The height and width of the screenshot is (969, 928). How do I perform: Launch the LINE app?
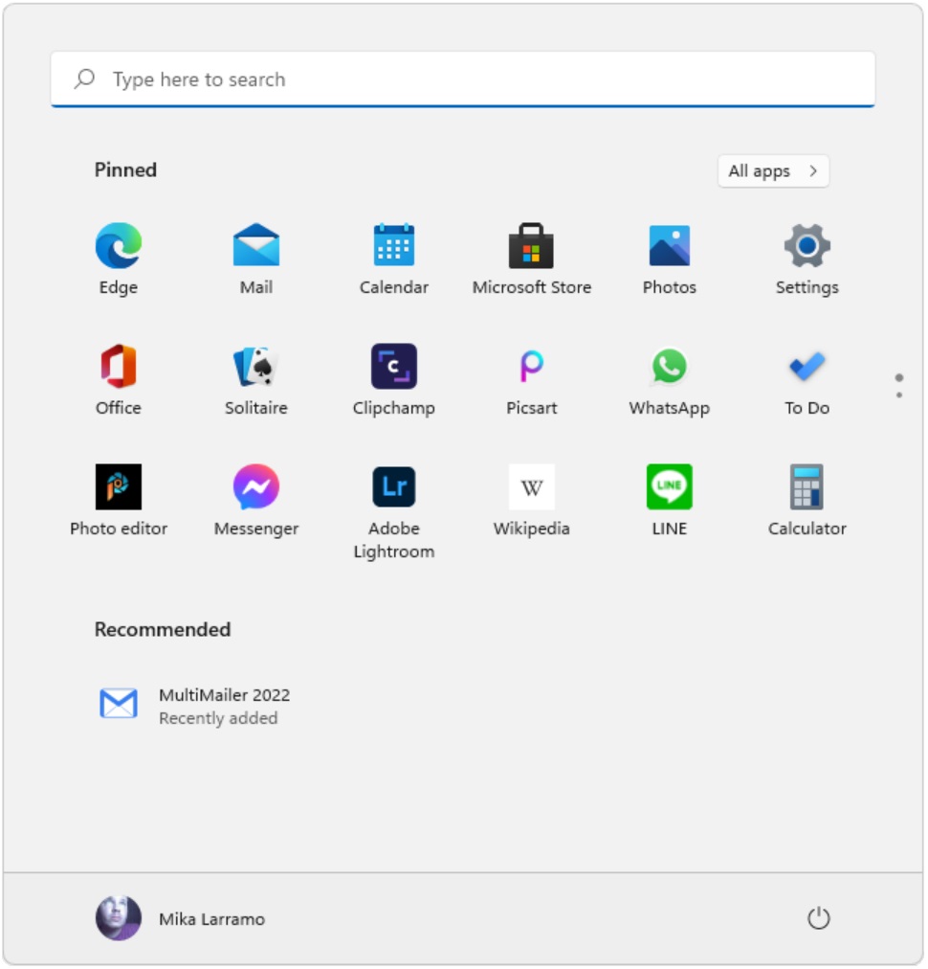[x=670, y=487]
